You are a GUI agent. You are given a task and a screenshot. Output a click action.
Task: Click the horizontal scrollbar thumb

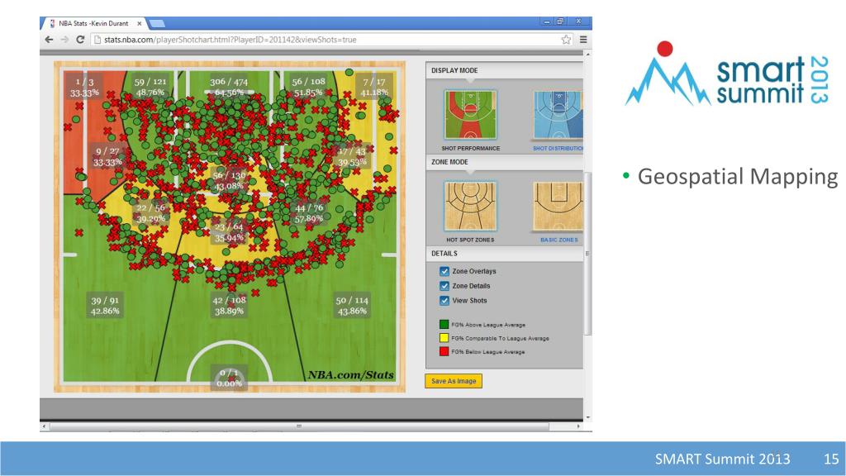pyautogui.click(x=299, y=426)
